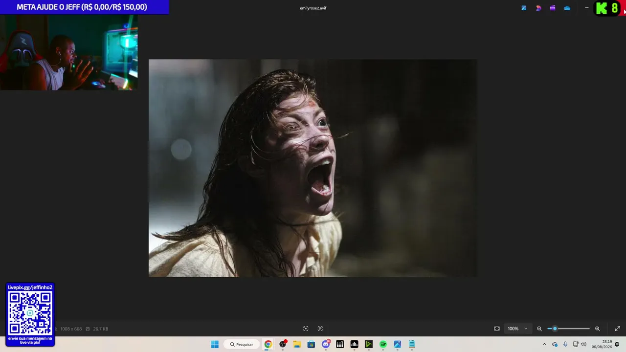Minimize the Photos window

coord(587,8)
